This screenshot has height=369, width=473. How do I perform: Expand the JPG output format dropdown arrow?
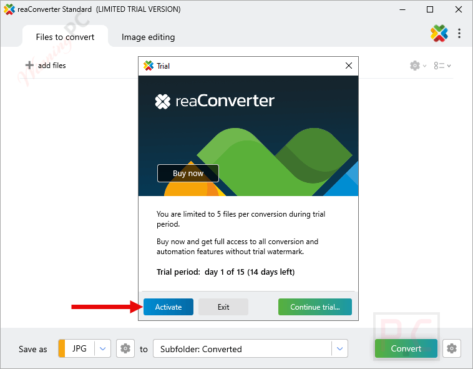[102, 348]
